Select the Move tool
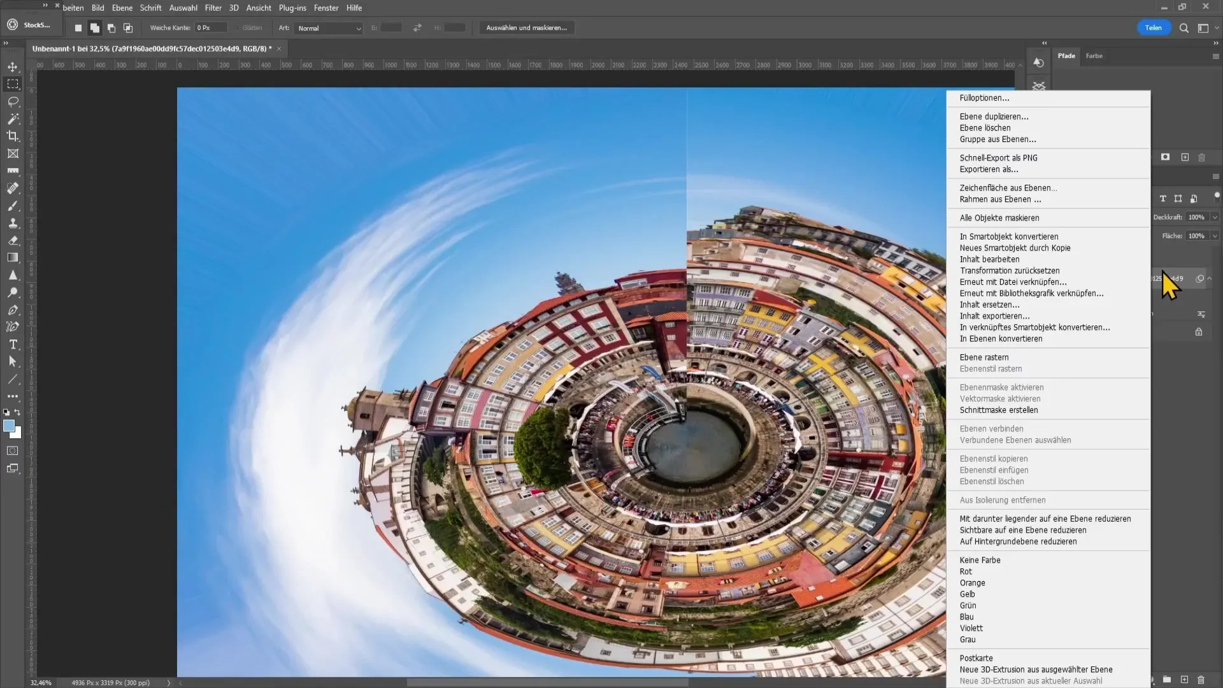The height and width of the screenshot is (688, 1223). point(13,66)
